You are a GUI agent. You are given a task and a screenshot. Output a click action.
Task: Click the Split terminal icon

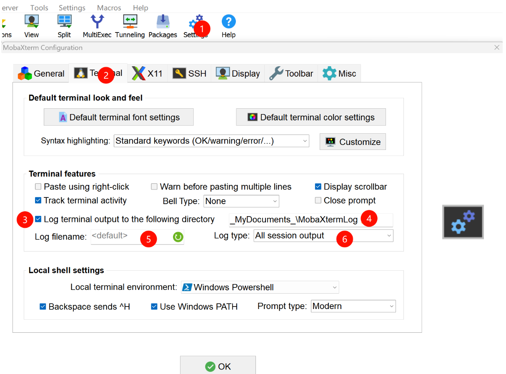pos(64,26)
